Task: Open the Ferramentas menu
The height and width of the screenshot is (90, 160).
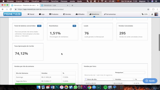Action: 110,14
